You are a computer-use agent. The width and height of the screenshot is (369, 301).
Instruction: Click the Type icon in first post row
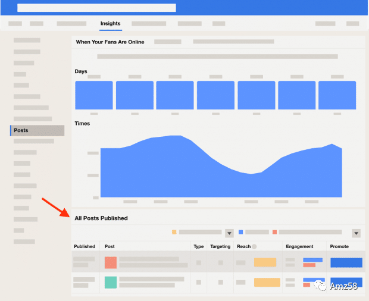point(199,262)
